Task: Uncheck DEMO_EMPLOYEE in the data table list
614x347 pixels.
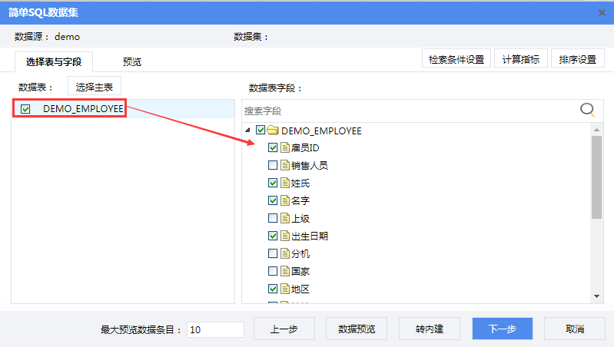Action: click(x=25, y=109)
